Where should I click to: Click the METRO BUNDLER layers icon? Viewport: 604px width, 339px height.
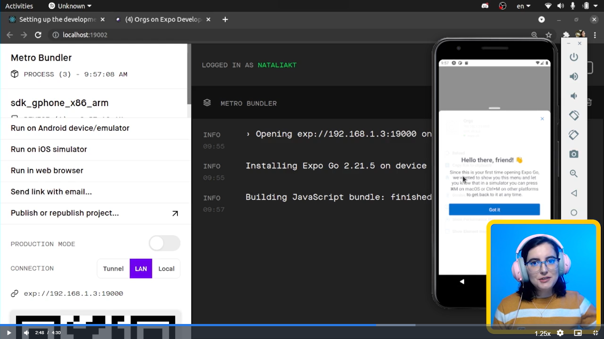(207, 103)
